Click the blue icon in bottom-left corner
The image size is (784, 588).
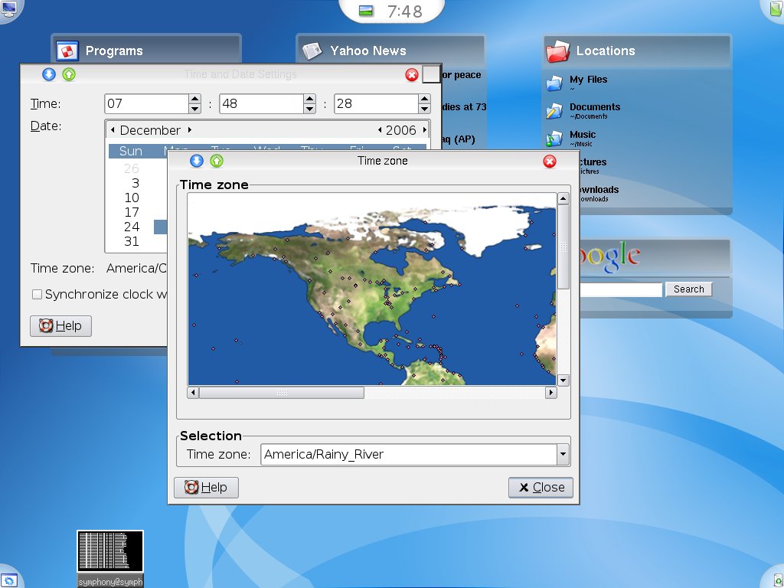[8, 580]
